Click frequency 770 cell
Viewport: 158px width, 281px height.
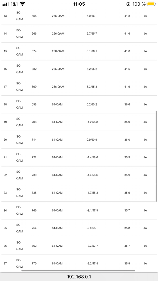[34, 264]
